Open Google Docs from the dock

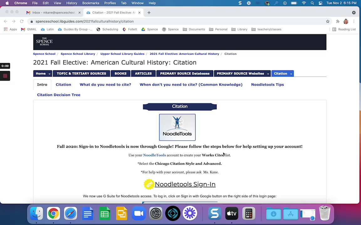coord(88,213)
